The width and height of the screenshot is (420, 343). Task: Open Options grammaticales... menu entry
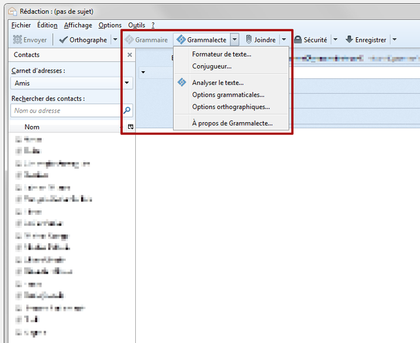tap(231, 95)
